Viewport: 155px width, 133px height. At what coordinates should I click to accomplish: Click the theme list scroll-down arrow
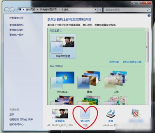click(x=147, y=103)
